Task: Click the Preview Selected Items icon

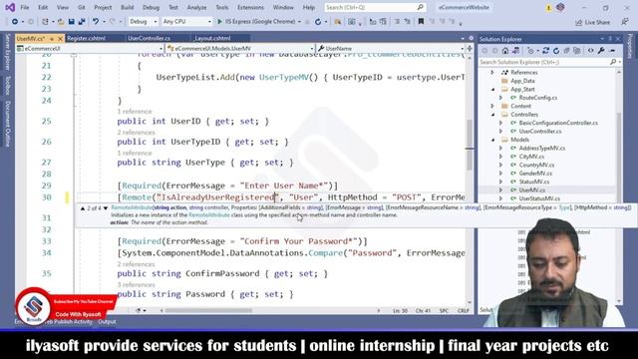Action: tap(612, 51)
